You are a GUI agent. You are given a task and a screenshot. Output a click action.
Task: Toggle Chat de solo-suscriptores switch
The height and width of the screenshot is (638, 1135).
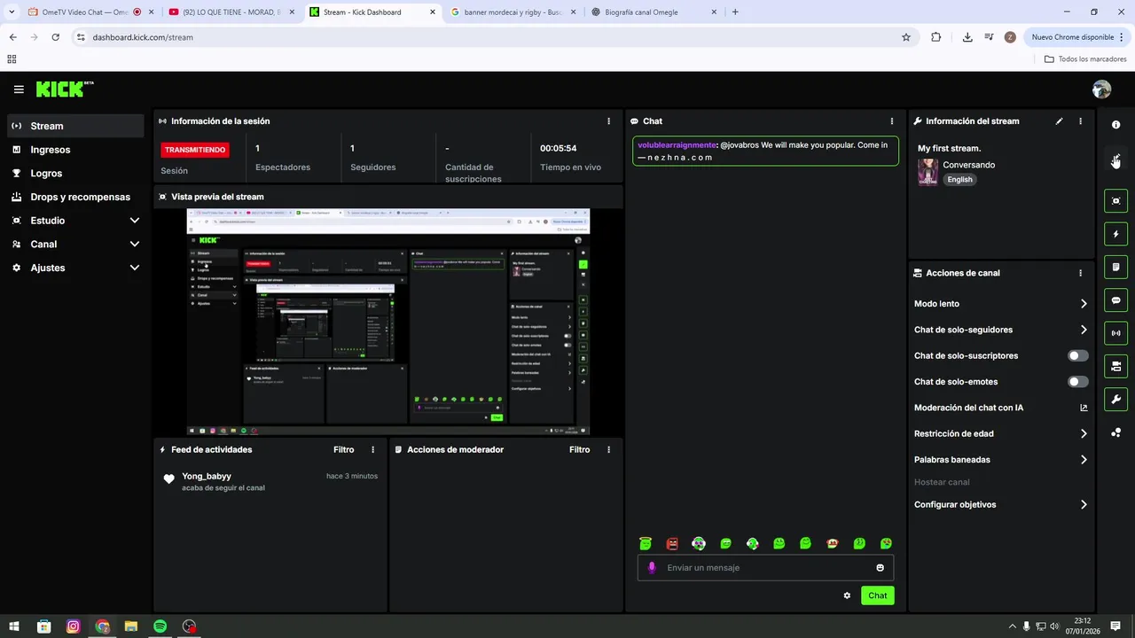point(1077,356)
